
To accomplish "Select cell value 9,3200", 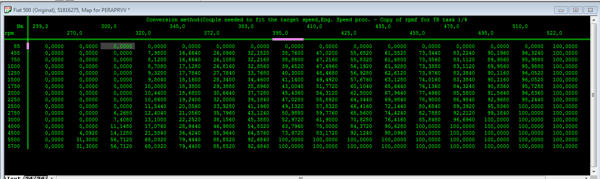I will 157,73.
